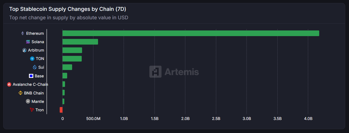Image resolution: width=349 pixels, height=133 pixels.
Task: Click the 'Solana' axis label
Action: 38,42
